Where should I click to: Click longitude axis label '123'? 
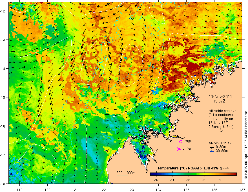(x=131, y=190)
